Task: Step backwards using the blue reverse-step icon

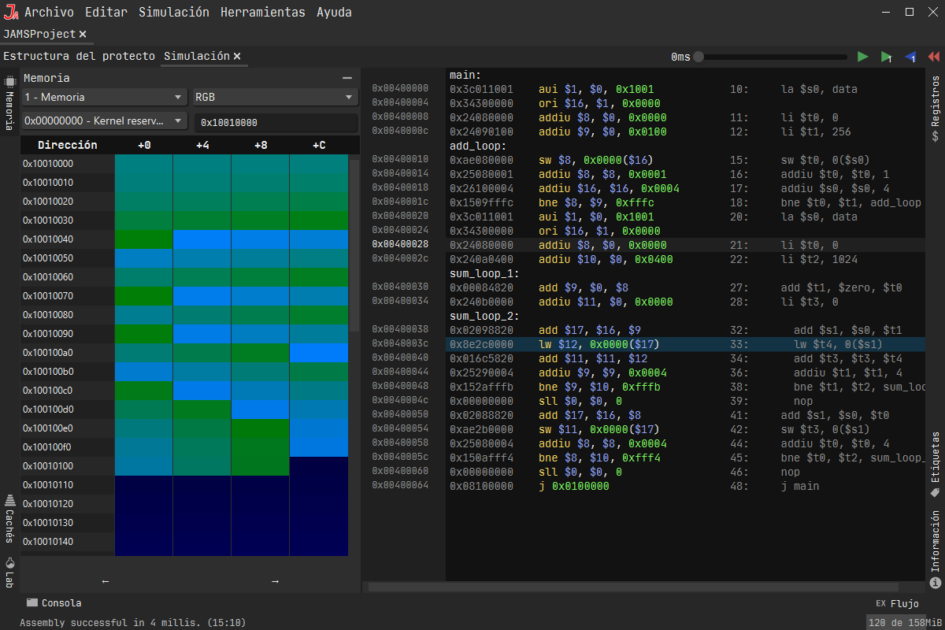Action: 910,56
